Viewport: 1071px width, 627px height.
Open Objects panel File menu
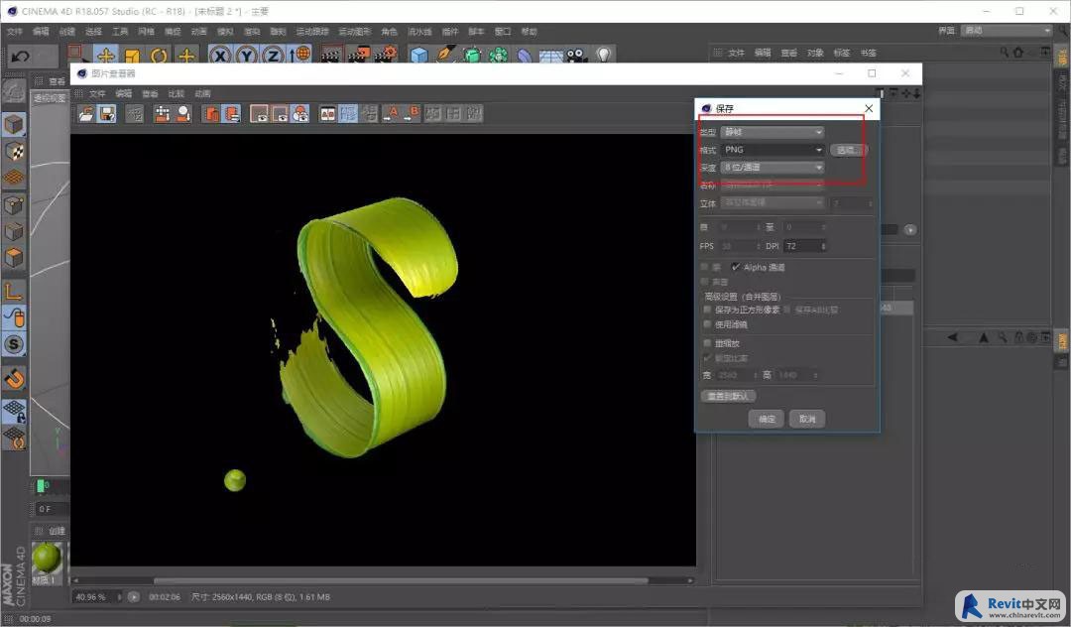[736, 53]
